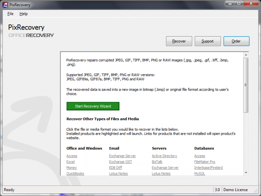Open the Active Directory link
The height and width of the screenshot is (196, 261).
click(164, 156)
